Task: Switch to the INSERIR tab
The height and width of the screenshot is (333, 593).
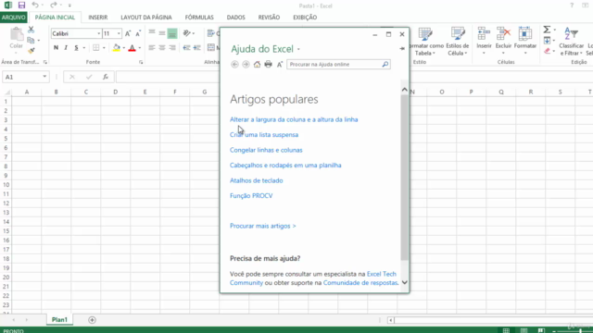Action: [x=98, y=18]
